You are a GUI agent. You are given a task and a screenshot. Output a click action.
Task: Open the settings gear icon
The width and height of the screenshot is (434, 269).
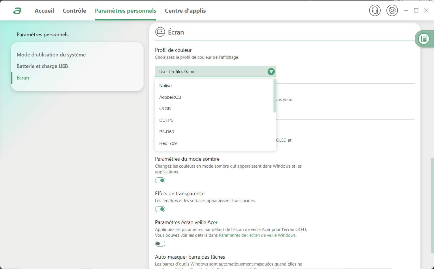point(392,11)
